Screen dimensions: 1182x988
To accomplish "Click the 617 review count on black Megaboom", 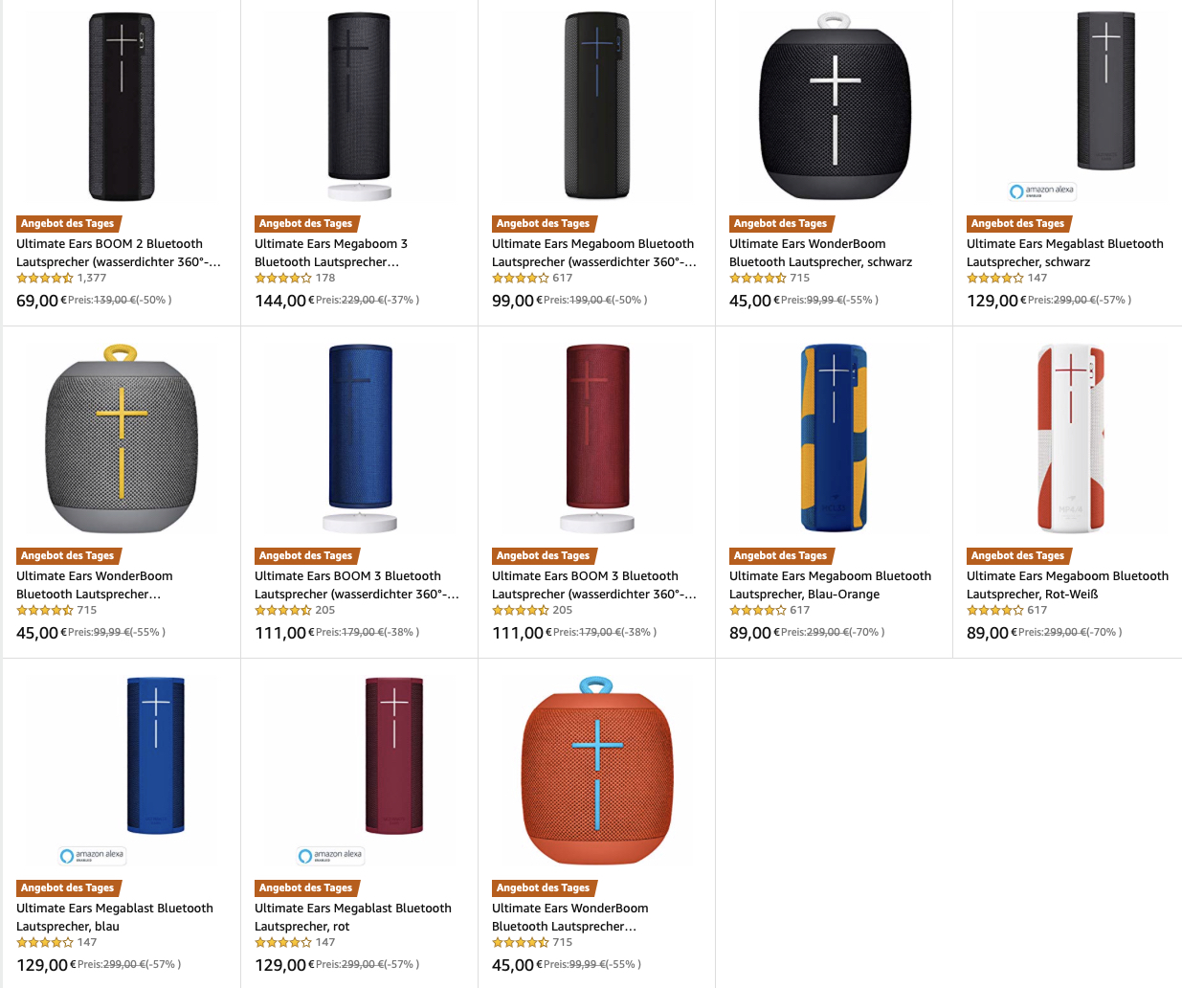I will 563,279.
